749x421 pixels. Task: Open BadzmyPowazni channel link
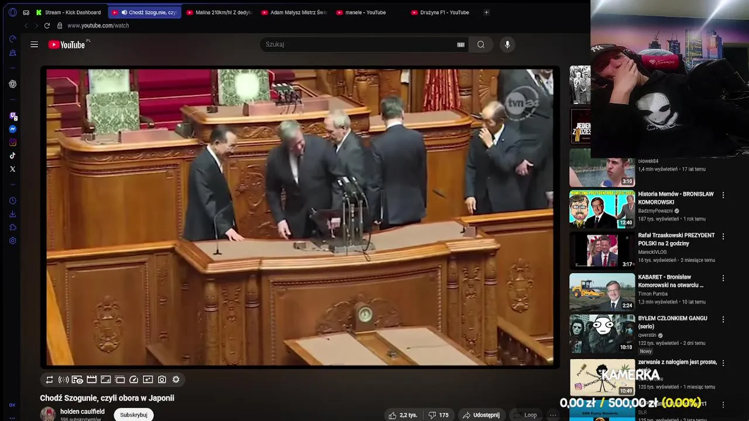(x=655, y=211)
